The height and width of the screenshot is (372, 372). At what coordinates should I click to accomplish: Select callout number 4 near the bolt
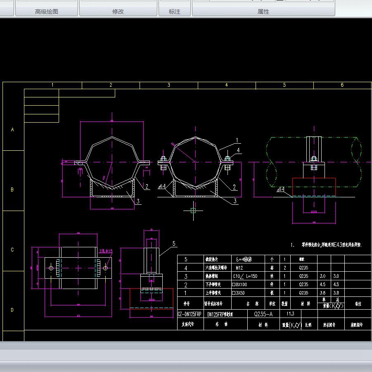[x=238, y=150]
